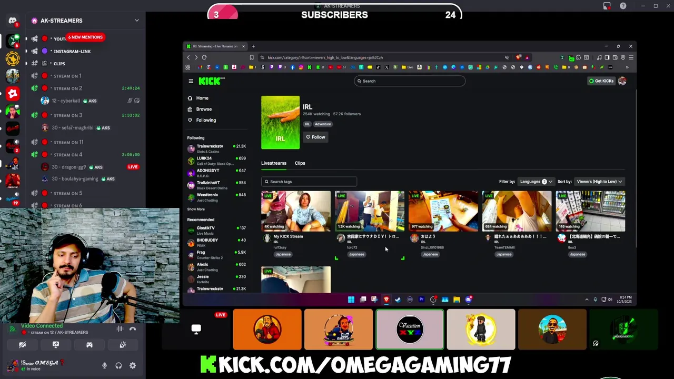Click browser back arrow
The height and width of the screenshot is (379, 674).
189,57
